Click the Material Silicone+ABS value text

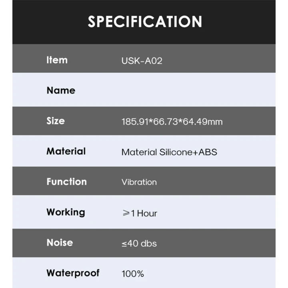(169, 152)
